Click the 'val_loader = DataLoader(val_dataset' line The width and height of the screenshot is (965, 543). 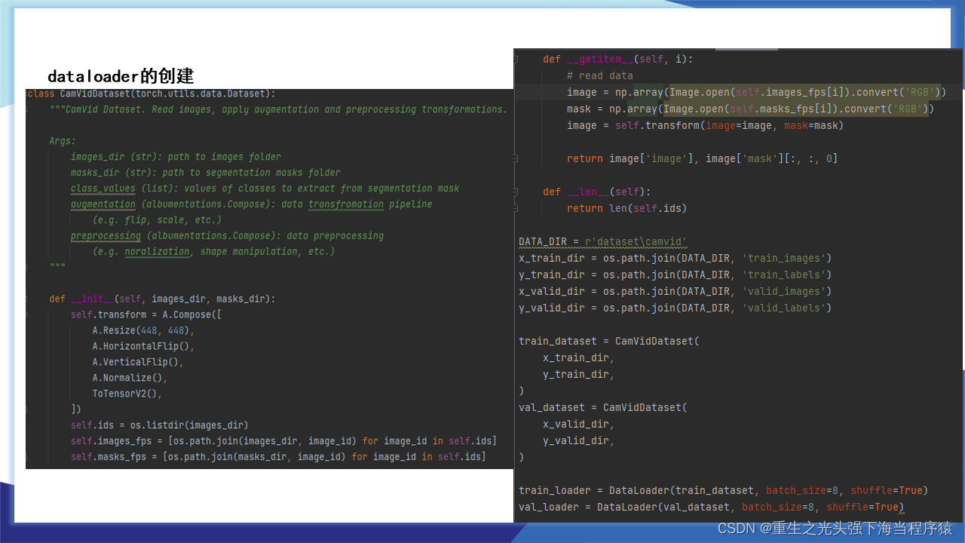click(x=711, y=508)
